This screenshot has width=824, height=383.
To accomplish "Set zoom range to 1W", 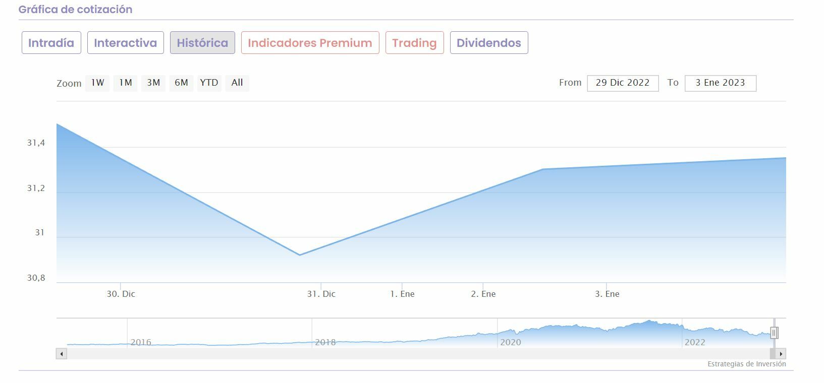I will click(x=97, y=83).
